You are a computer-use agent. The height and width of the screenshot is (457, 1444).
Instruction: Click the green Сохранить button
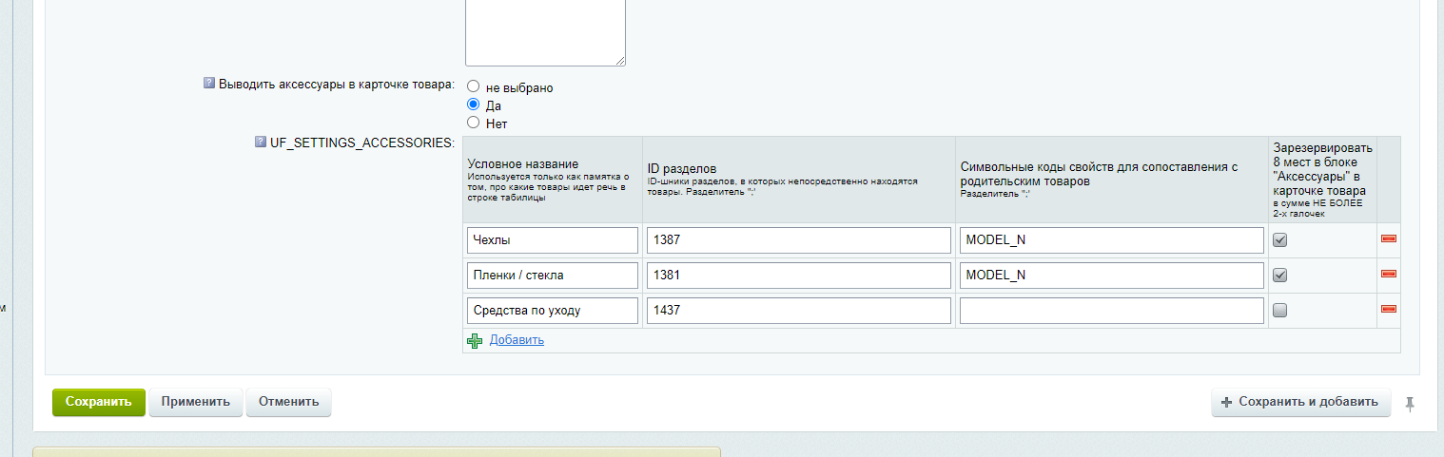pyautogui.click(x=99, y=402)
